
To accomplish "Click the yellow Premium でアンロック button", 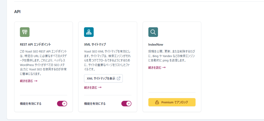I will click(x=172, y=102).
